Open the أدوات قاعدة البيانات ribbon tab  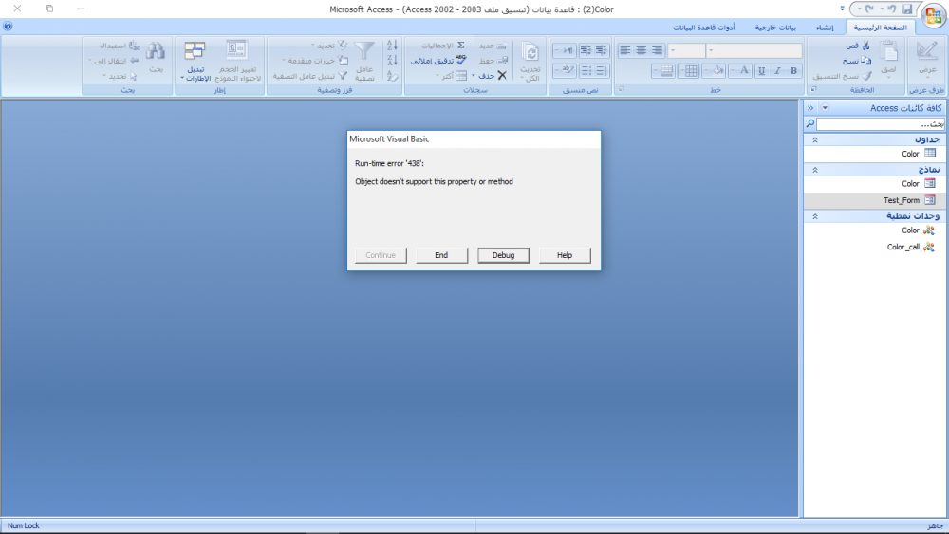[704, 28]
